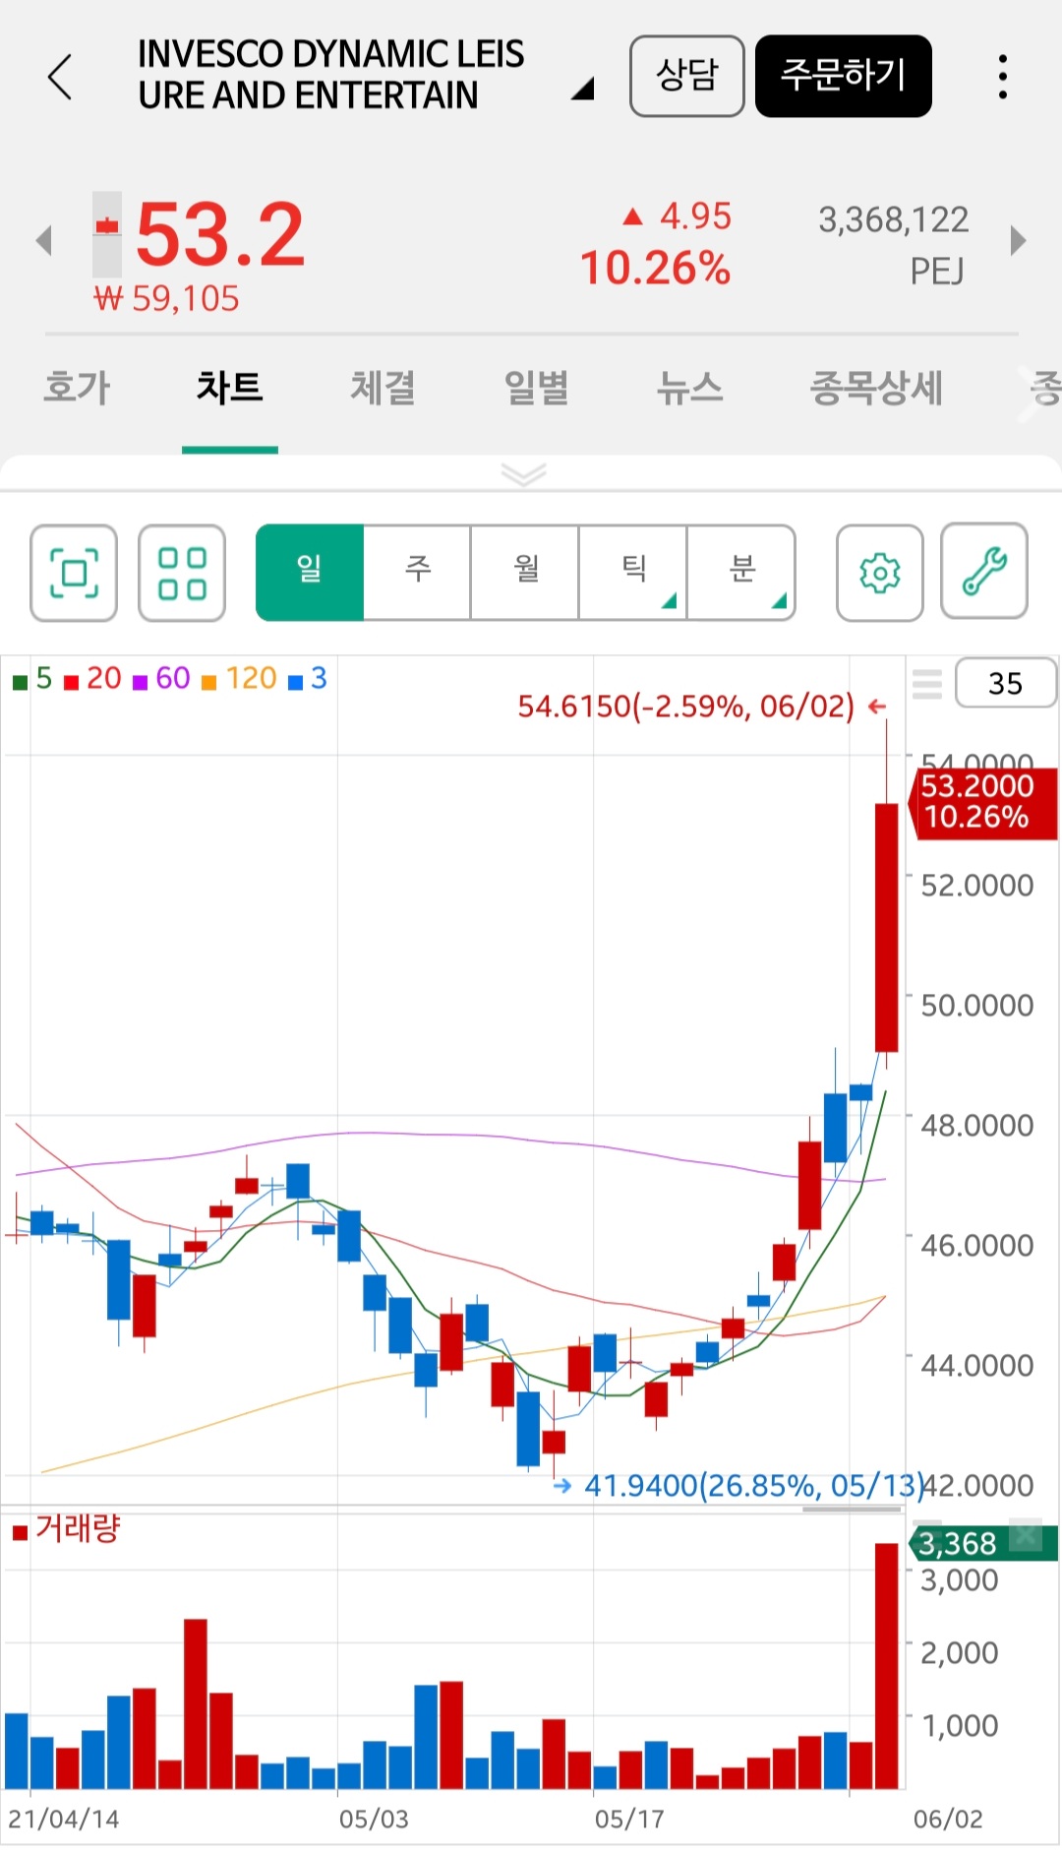Tap the 상담 consultation button
Image resolution: width=1062 pixels, height=1851 pixels.
(x=686, y=76)
